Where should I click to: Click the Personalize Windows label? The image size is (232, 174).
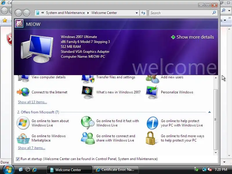(x=177, y=92)
